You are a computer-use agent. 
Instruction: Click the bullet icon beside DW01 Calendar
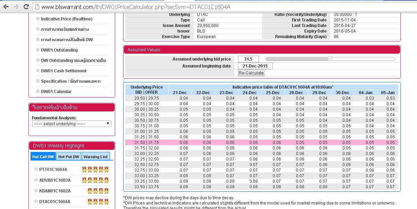[38, 91]
